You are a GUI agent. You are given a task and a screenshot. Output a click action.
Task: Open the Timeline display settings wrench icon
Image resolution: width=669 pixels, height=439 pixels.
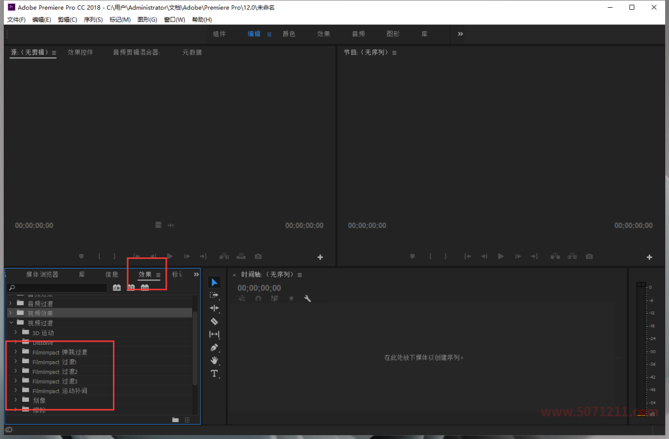[x=308, y=299]
